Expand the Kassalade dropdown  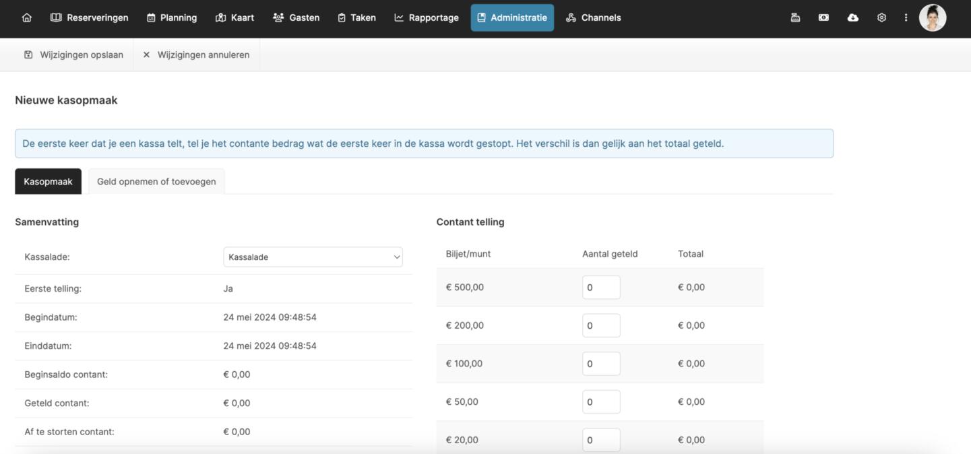click(x=313, y=257)
